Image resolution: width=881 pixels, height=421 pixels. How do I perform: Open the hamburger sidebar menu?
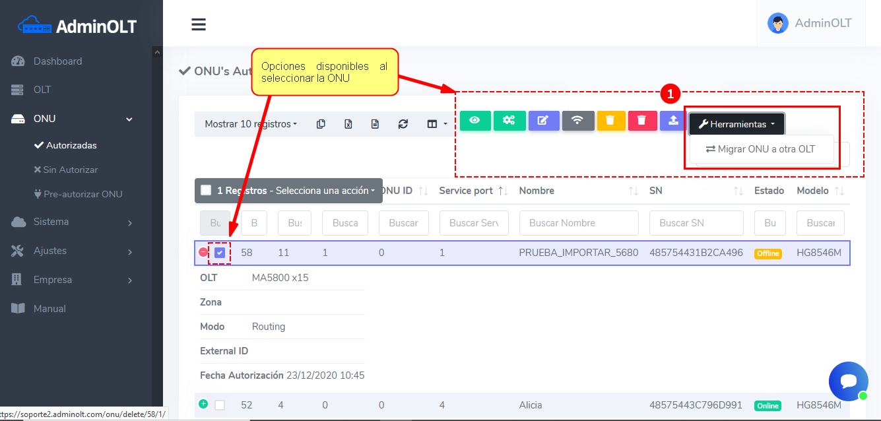pyautogui.click(x=199, y=24)
